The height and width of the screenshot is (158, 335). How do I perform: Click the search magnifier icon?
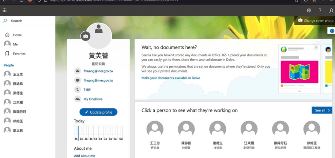click(x=5, y=21)
